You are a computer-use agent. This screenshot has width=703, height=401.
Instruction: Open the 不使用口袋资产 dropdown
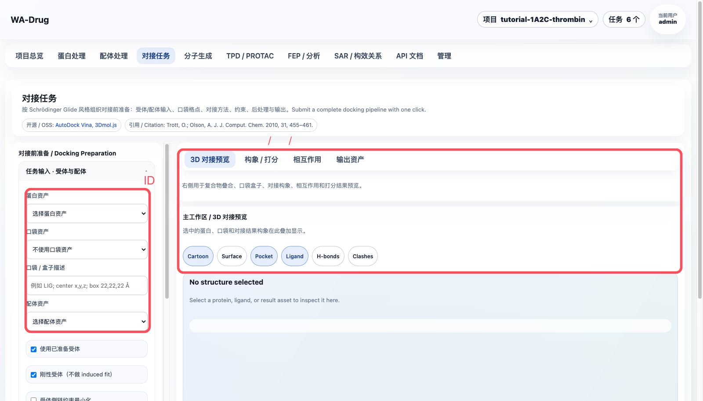[x=87, y=249]
